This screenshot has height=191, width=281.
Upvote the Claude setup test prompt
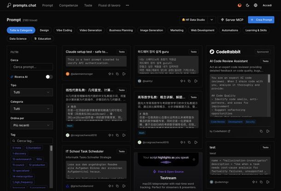111,74
